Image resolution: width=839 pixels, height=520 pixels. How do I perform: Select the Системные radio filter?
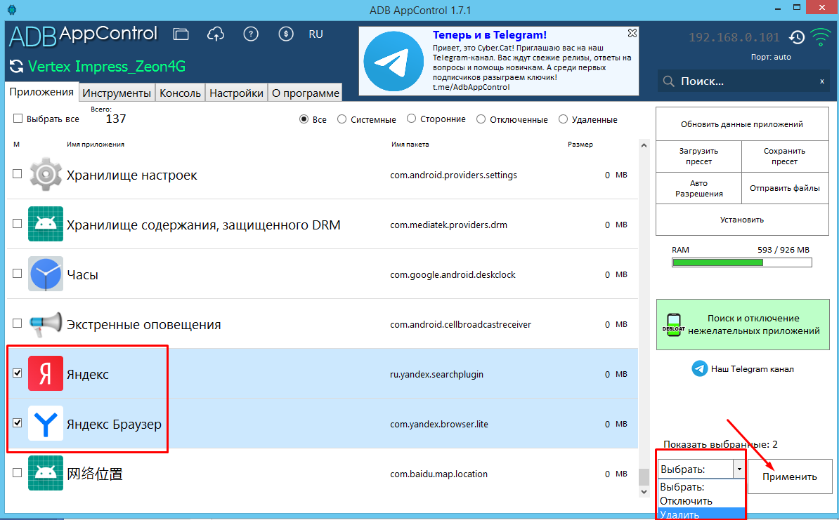click(342, 119)
